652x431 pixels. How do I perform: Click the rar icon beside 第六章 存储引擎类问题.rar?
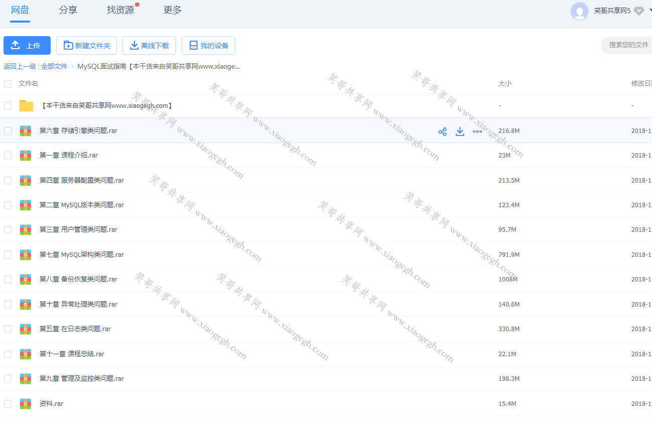(x=26, y=130)
